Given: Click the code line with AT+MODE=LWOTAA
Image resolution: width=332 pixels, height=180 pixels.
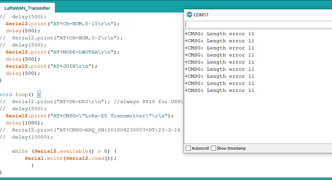Looking at the screenshot, I should (x=63, y=52).
